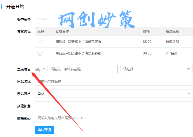Click the 赠送级别 column header
This screenshot has height=137, width=193.
pos(172,31)
